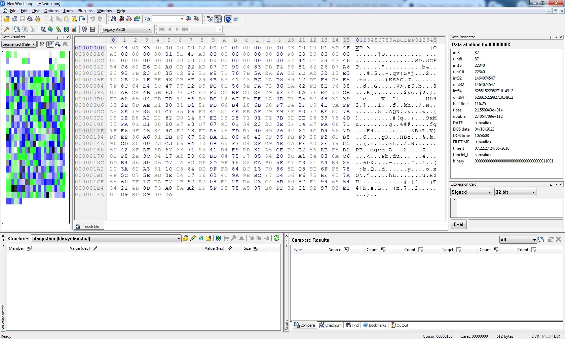This screenshot has width=565, height=339.
Task: Select the edek.bin document tab
Action: pos(89,227)
